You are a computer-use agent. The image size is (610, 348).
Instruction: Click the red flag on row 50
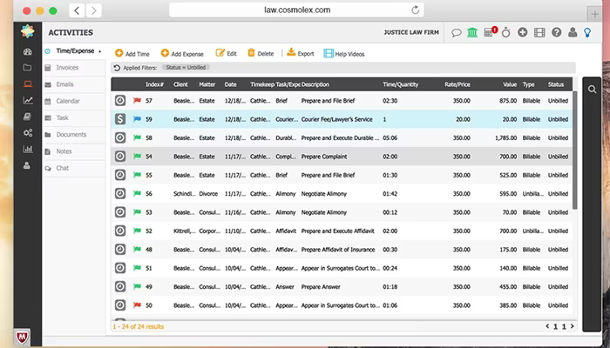[x=137, y=305]
